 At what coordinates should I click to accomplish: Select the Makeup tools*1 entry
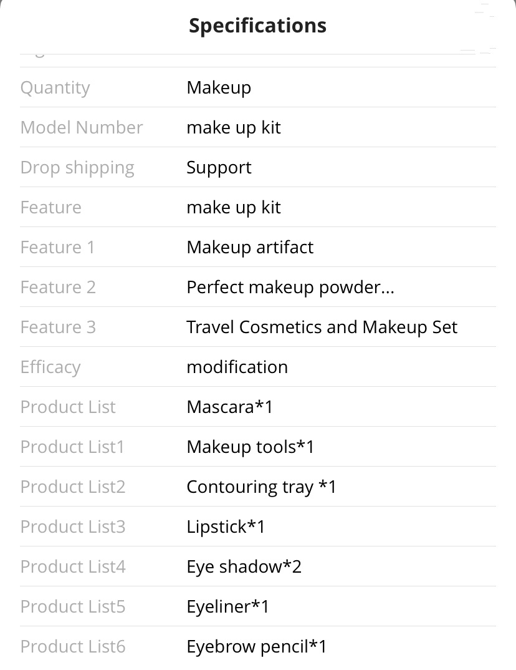251,447
